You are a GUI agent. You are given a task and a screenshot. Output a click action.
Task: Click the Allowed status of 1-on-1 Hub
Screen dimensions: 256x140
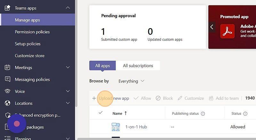pos(238,127)
